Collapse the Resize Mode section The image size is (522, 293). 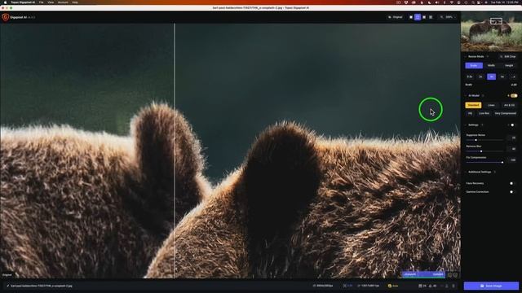point(466,56)
